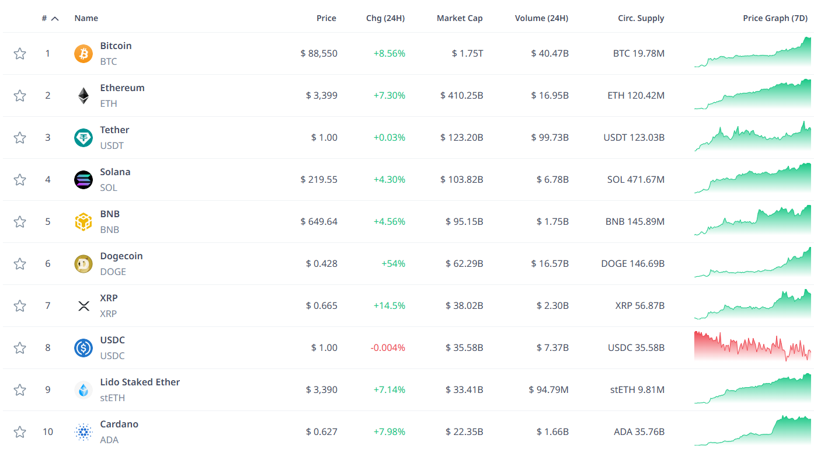Screen dimensions: 814x449
Task: Click the BNB logo icon
Action: click(x=84, y=222)
